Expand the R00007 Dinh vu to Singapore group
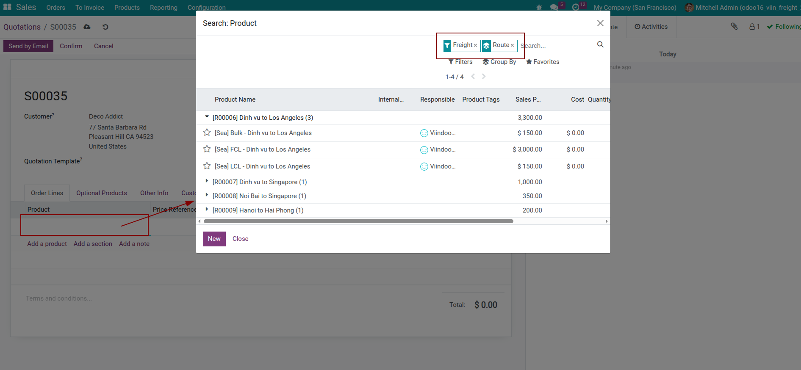Viewport: 801px width, 370px height. 207,182
